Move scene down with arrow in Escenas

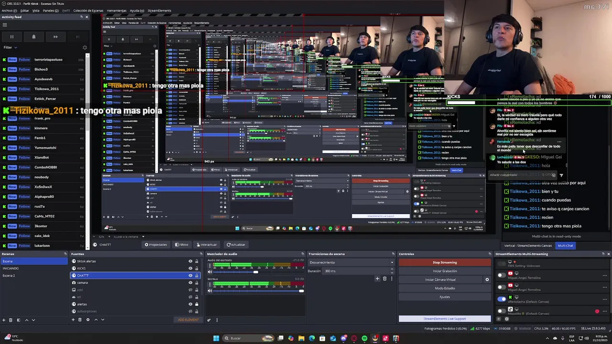33,320
